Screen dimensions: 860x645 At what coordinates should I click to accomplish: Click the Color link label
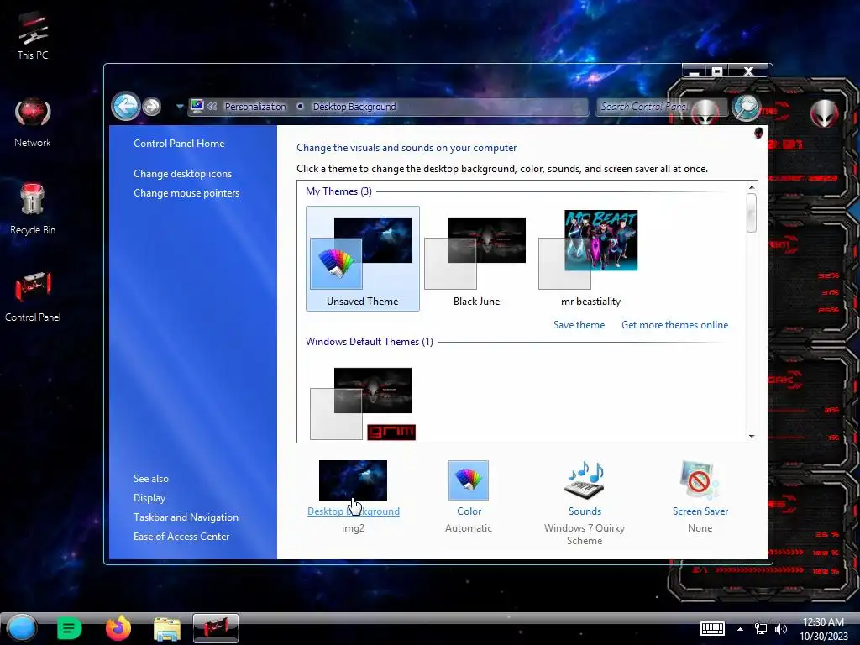[469, 511]
